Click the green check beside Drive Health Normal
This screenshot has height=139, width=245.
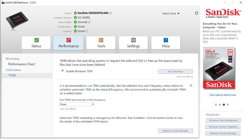click(75, 22)
